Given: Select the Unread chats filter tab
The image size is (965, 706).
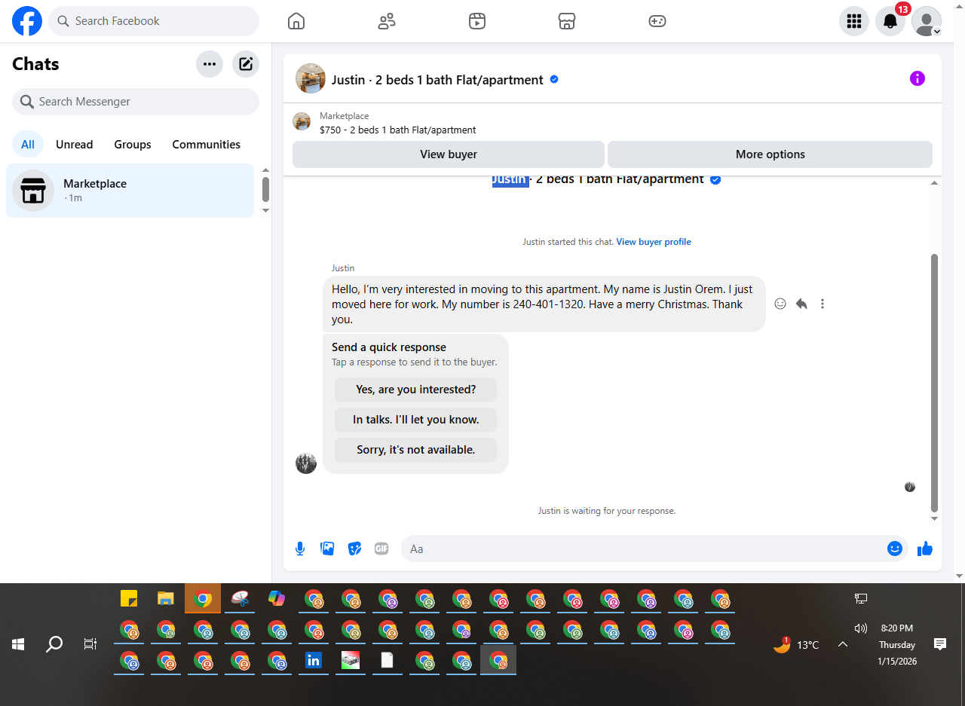Looking at the screenshot, I should (75, 145).
